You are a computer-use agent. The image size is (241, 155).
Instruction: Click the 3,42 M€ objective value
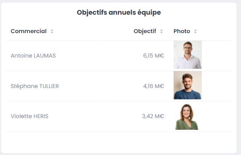153,116
